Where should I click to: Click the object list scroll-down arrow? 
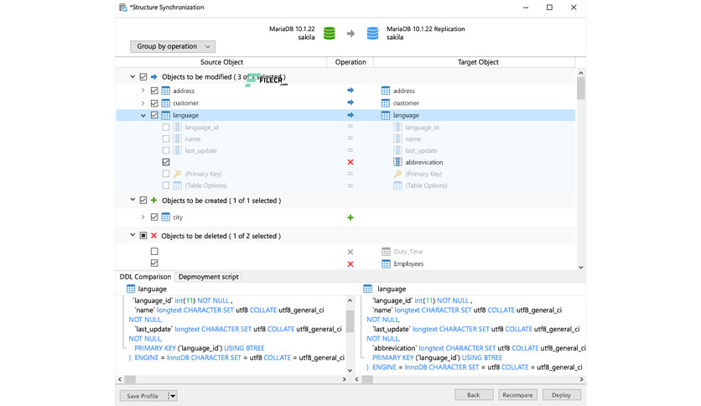coord(581,268)
